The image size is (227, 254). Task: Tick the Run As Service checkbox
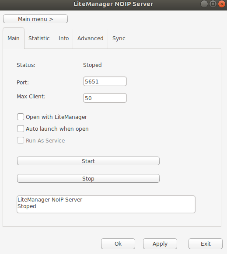point(21,140)
